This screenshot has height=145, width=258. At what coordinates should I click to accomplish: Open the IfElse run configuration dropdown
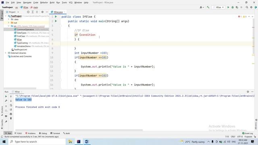pyautogui.click(x=218, y=7)
